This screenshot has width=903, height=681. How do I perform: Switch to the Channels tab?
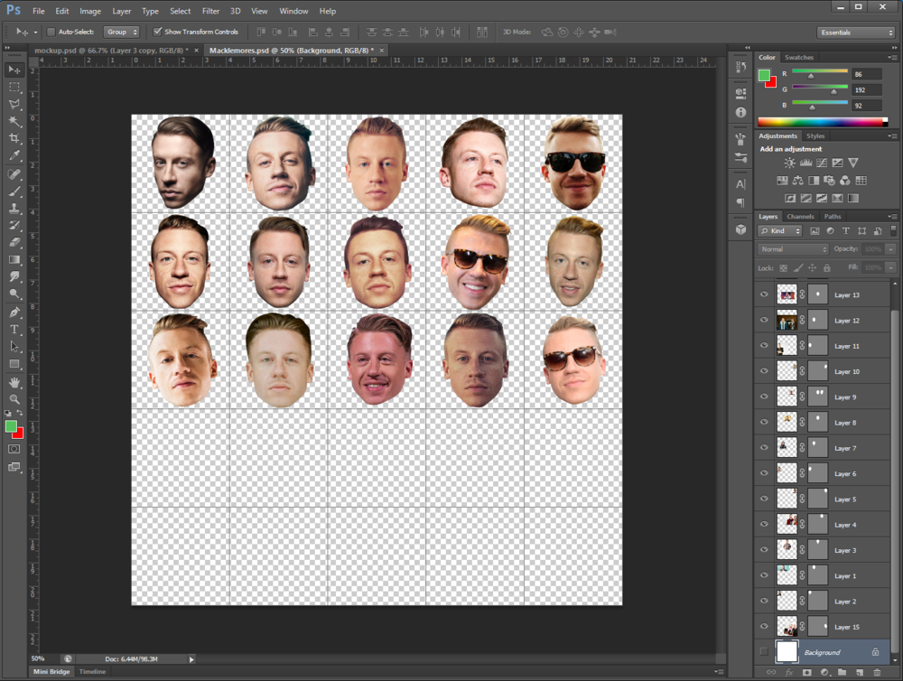[800, 217]
